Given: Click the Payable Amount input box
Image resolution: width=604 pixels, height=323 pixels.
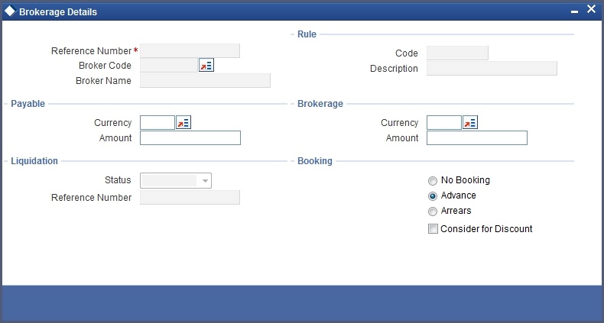Looking at the screenshot, I should (190, 137).
